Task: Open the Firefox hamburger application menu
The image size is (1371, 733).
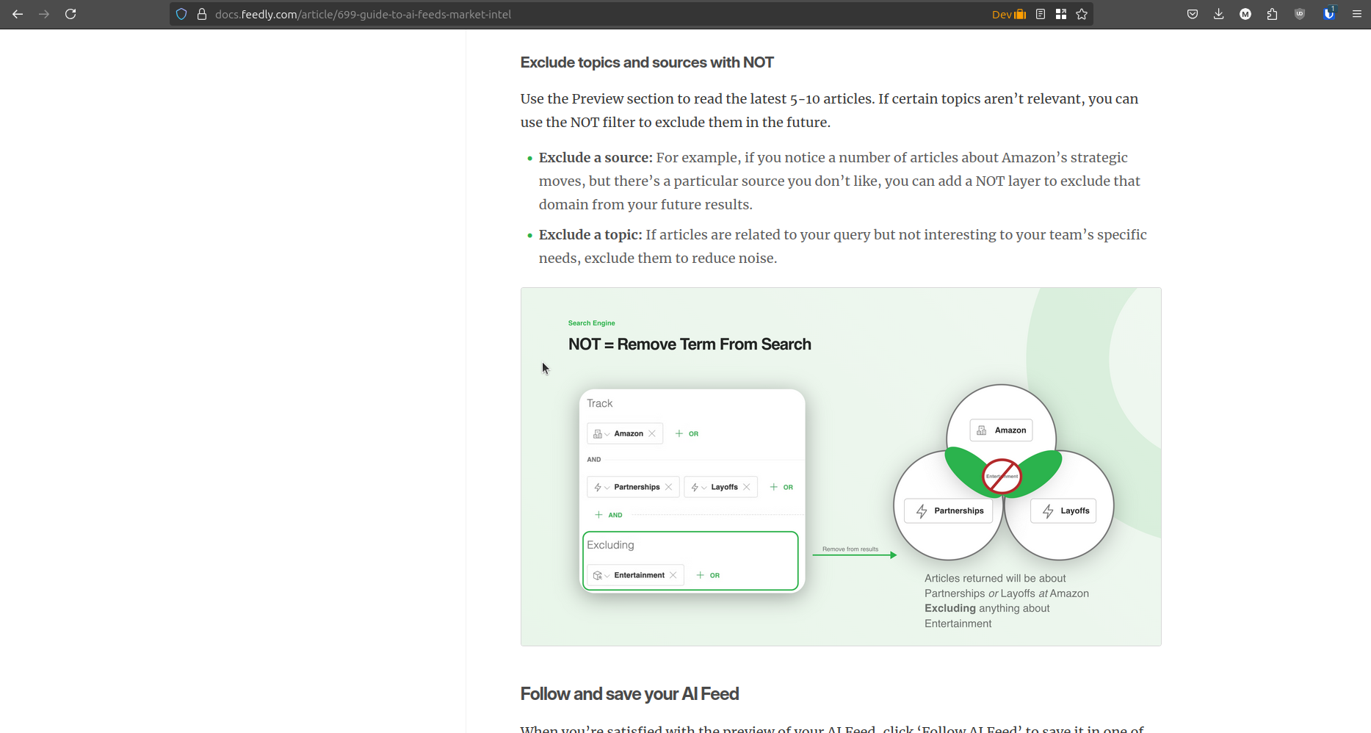Action: [x=1356, y=14]
